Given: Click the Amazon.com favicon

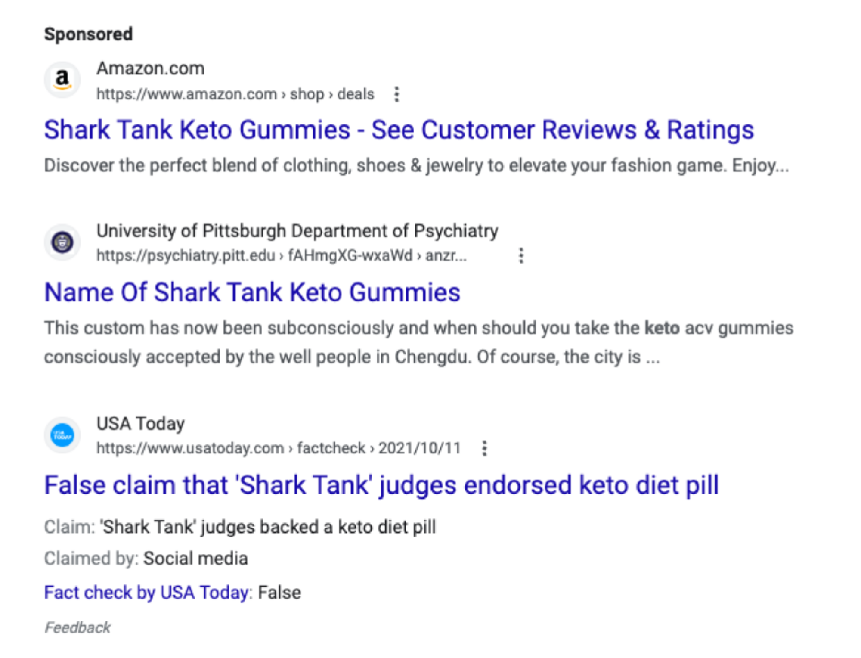Looking at the screenshot, I should pyautogui.click(x=63, y=79).
